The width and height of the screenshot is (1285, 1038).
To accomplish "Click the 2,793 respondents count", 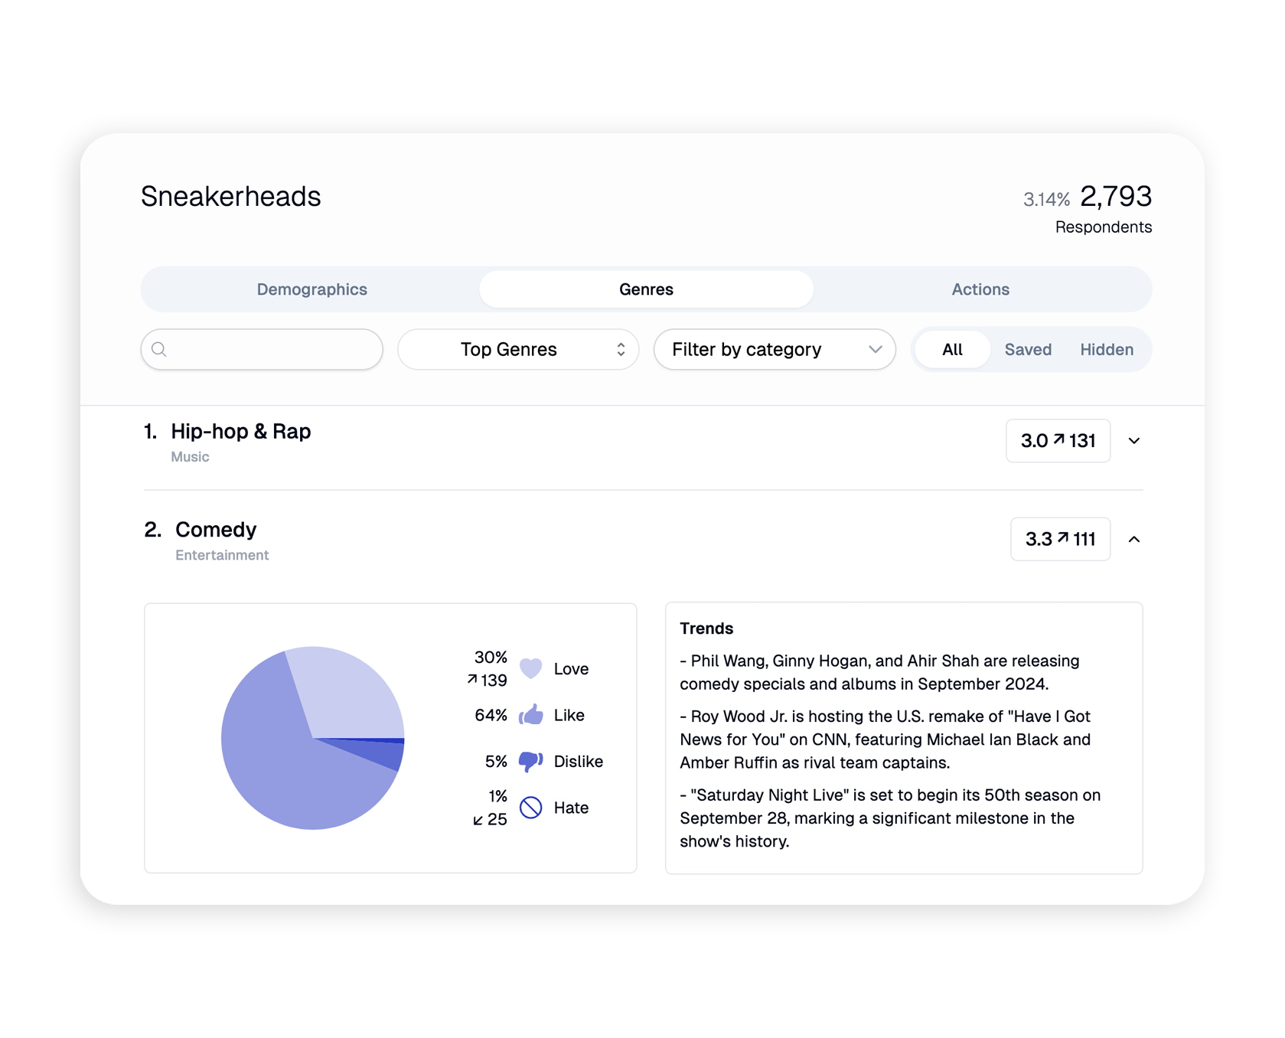I will (1115, 197).
